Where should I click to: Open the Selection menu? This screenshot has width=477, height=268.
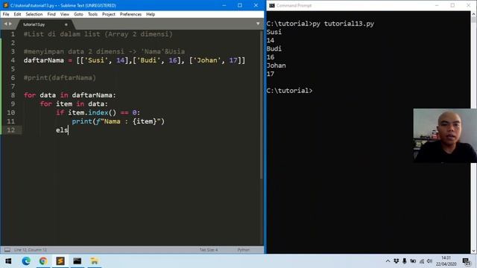[34, 14]
